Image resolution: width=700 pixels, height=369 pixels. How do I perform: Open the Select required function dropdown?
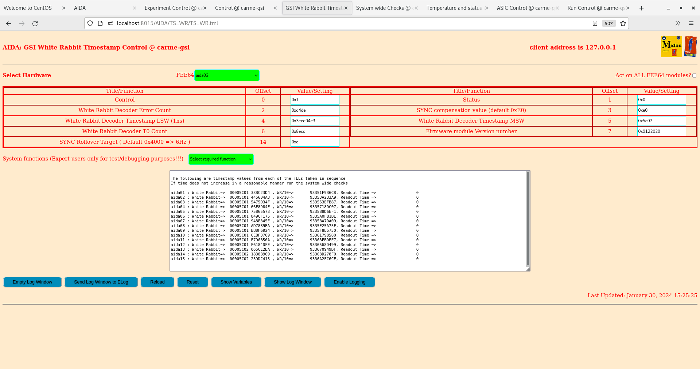point(221,159)
